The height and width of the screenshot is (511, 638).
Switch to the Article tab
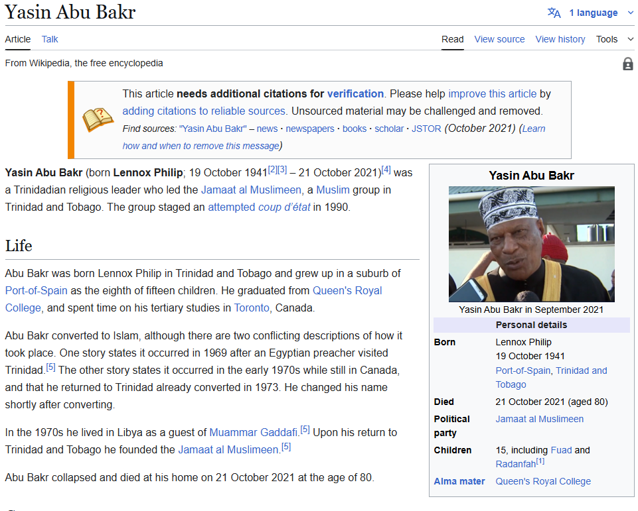(17, 39)
